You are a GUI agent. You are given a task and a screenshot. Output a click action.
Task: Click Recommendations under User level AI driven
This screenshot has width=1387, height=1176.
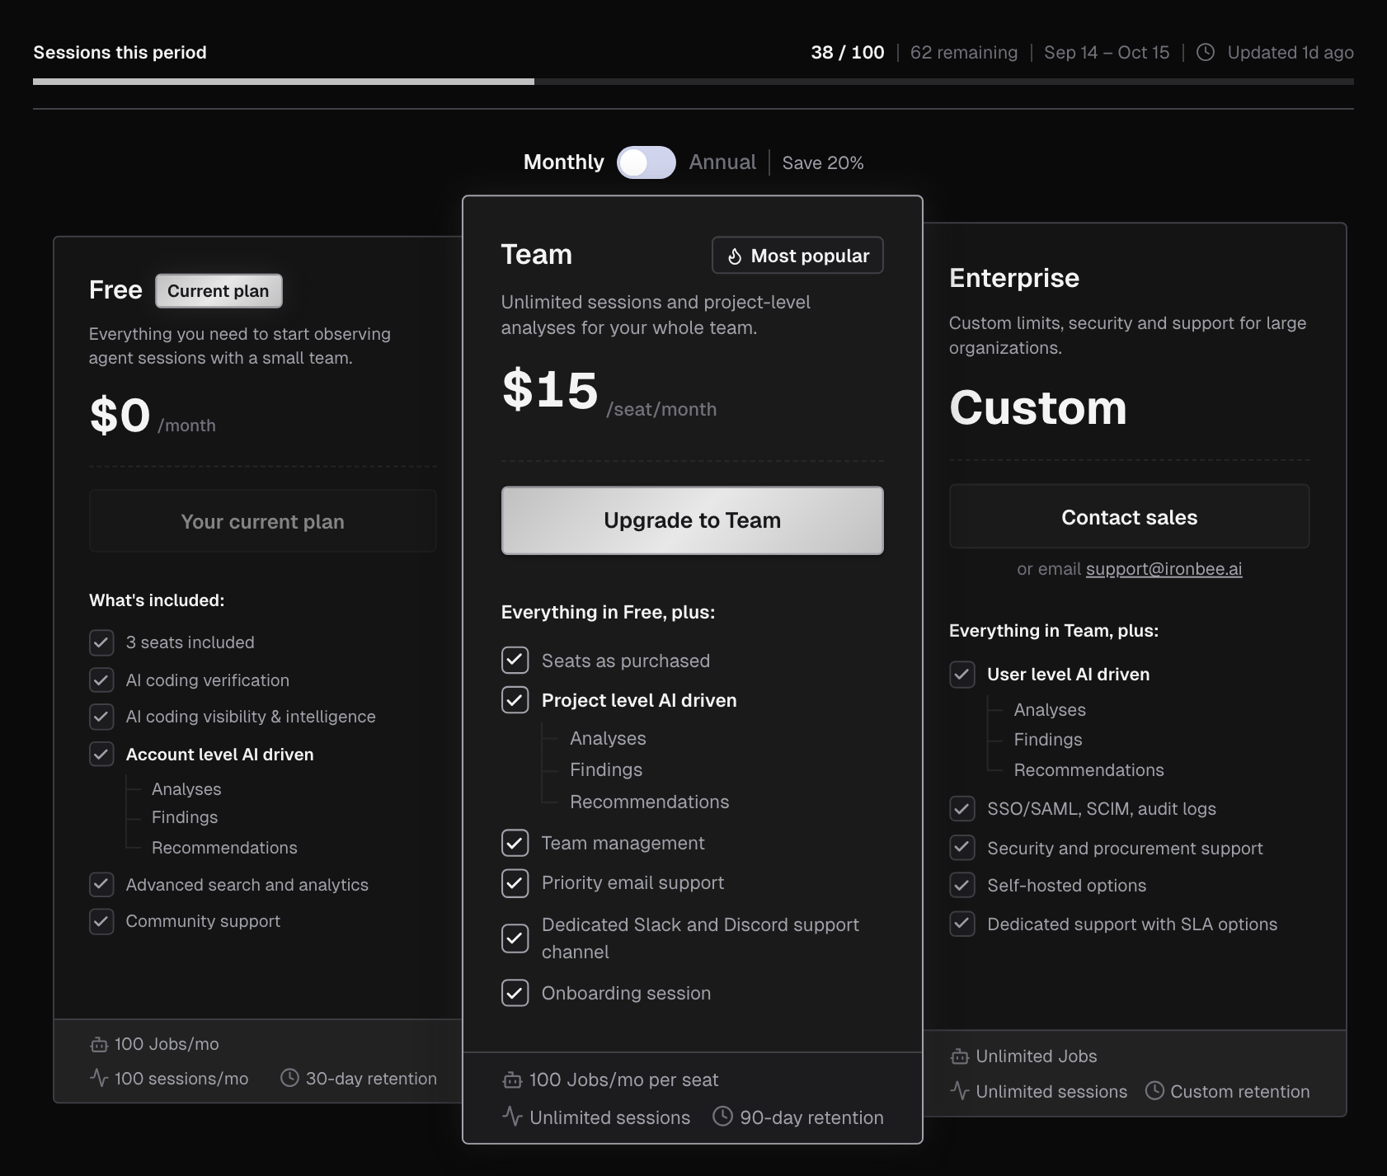coord(1089,770)
